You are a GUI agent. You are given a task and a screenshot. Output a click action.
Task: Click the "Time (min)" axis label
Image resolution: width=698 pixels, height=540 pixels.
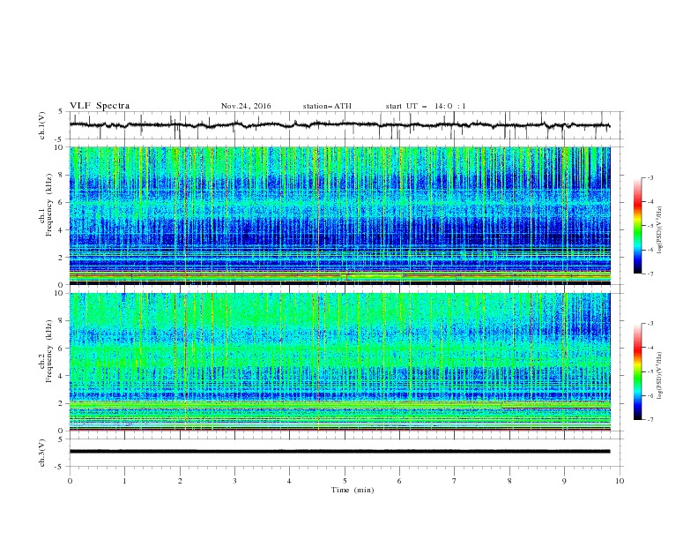[353, 490]
